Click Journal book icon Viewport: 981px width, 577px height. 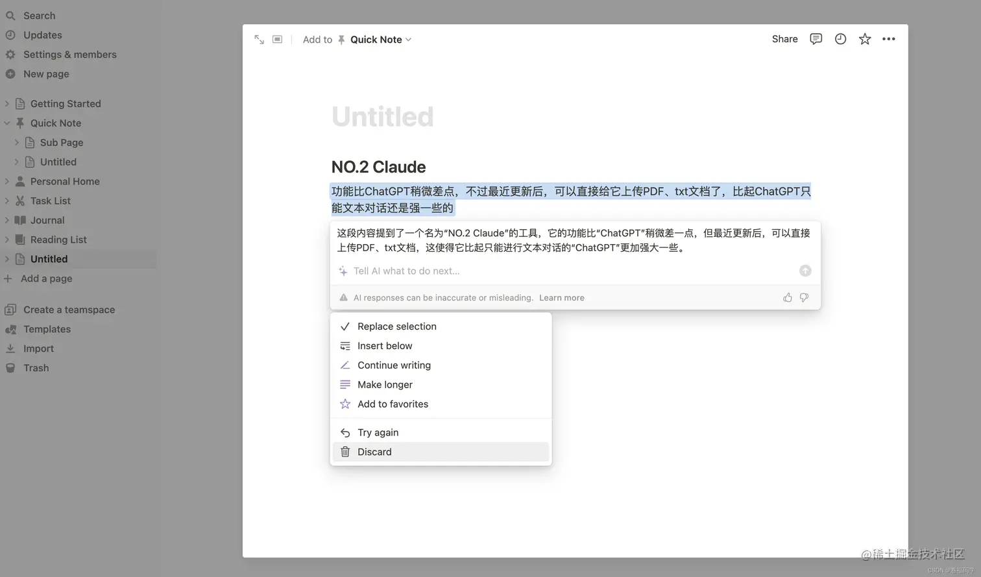(20, 221)
